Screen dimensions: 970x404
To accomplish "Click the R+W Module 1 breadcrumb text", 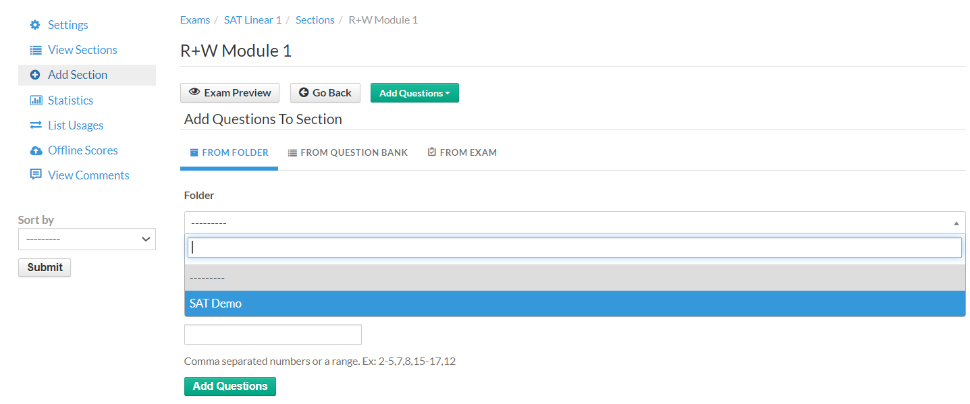I will pyautogui.click(x=383, y=20).
